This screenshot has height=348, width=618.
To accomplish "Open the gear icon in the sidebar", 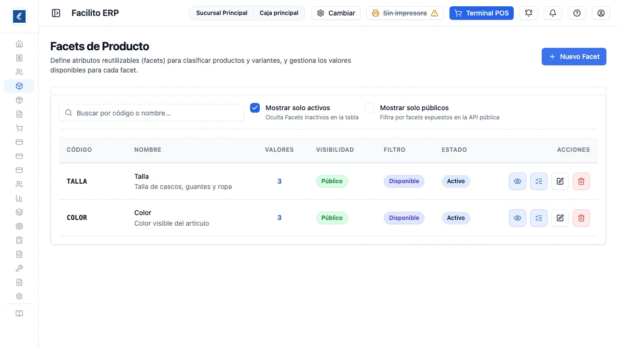I will [x=19, y=296].
